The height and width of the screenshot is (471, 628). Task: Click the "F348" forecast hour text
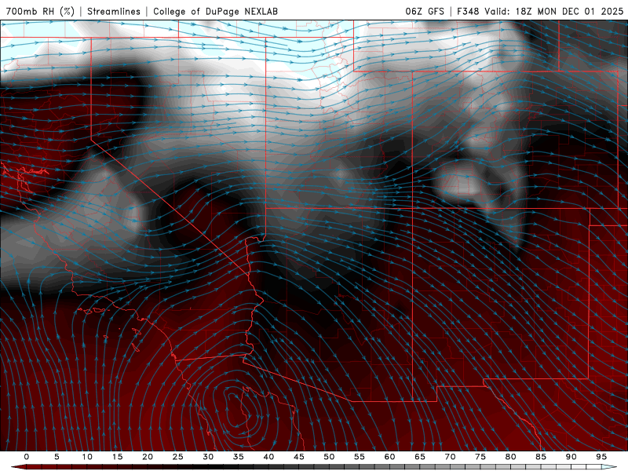tap(469, 11)
